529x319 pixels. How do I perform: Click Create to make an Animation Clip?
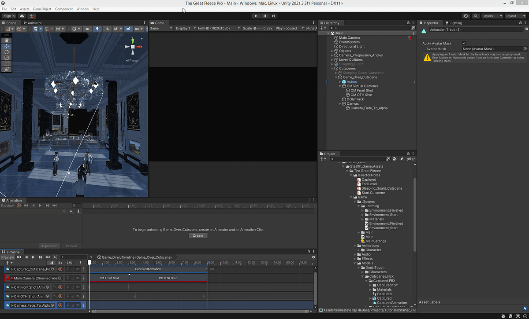198,235
